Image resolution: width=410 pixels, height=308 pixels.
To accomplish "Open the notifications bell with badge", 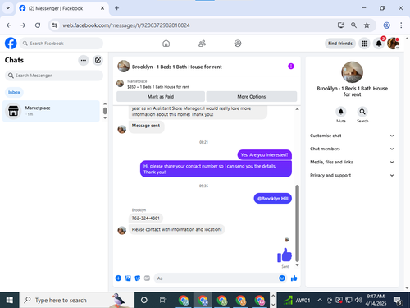I will (379, 44).
